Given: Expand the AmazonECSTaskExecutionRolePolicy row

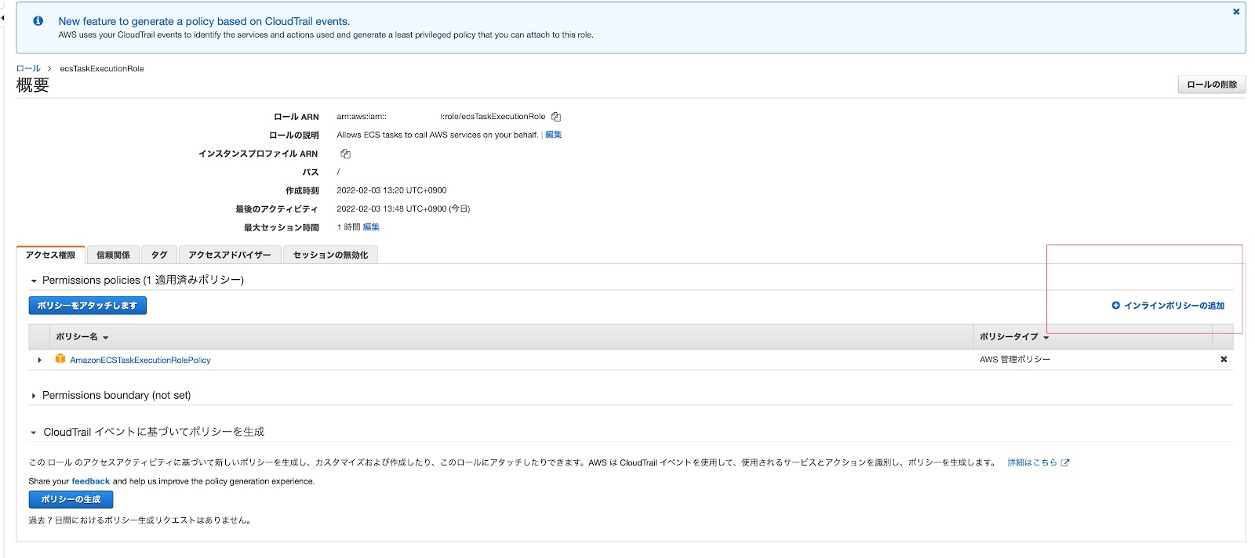Looking at the screenshot, I should 39,360.
